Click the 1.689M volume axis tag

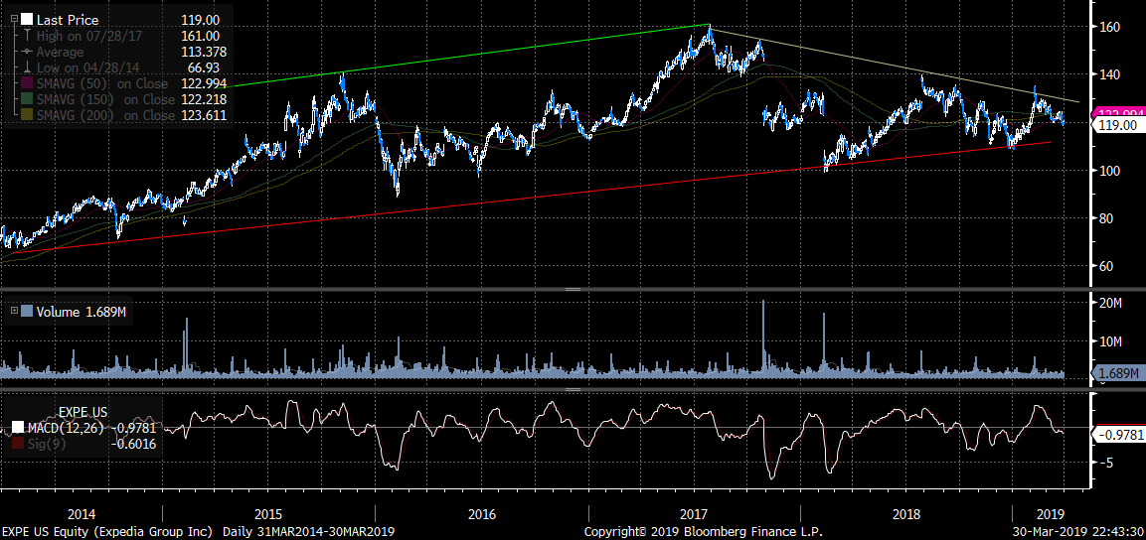pyautogui.click(x=1117, y=373)
